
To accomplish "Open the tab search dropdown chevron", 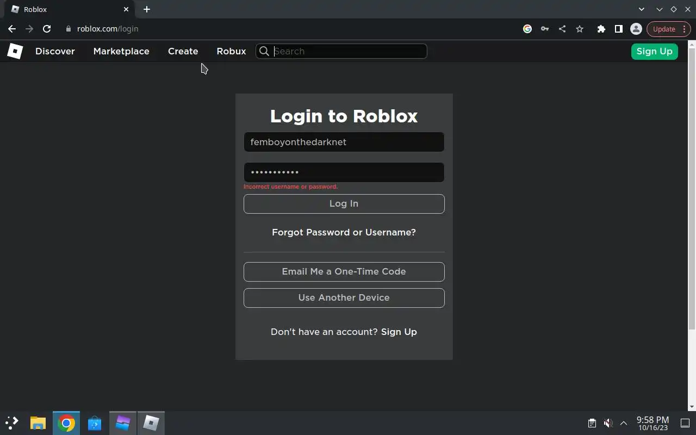I will 642,9.
